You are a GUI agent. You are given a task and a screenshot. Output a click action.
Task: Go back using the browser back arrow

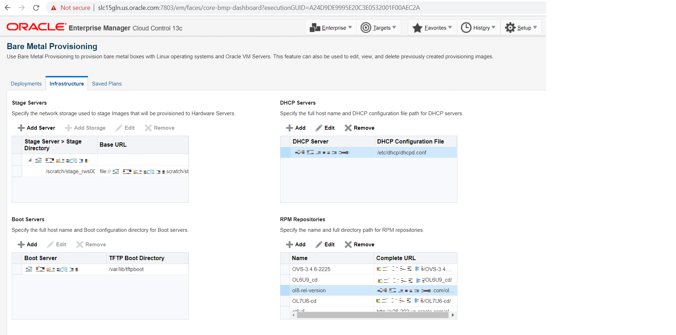click(x=7, y=7)
